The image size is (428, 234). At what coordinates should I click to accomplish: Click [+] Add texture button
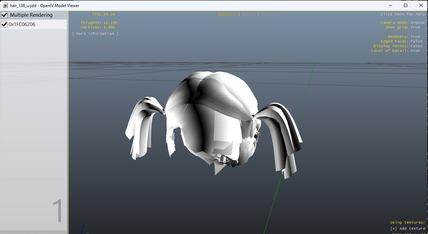[408, 228]
